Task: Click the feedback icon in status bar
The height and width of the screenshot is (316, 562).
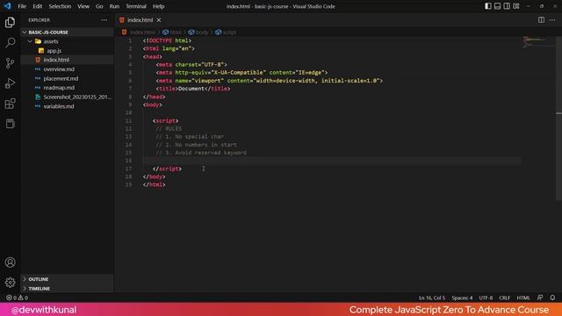Action: pyautogui.click(x=540, y=298)
